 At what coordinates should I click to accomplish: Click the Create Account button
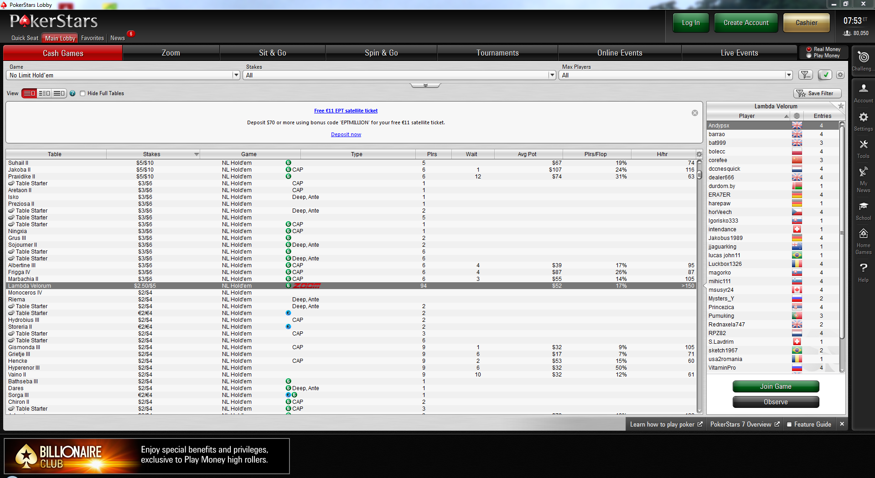[746, 23]
